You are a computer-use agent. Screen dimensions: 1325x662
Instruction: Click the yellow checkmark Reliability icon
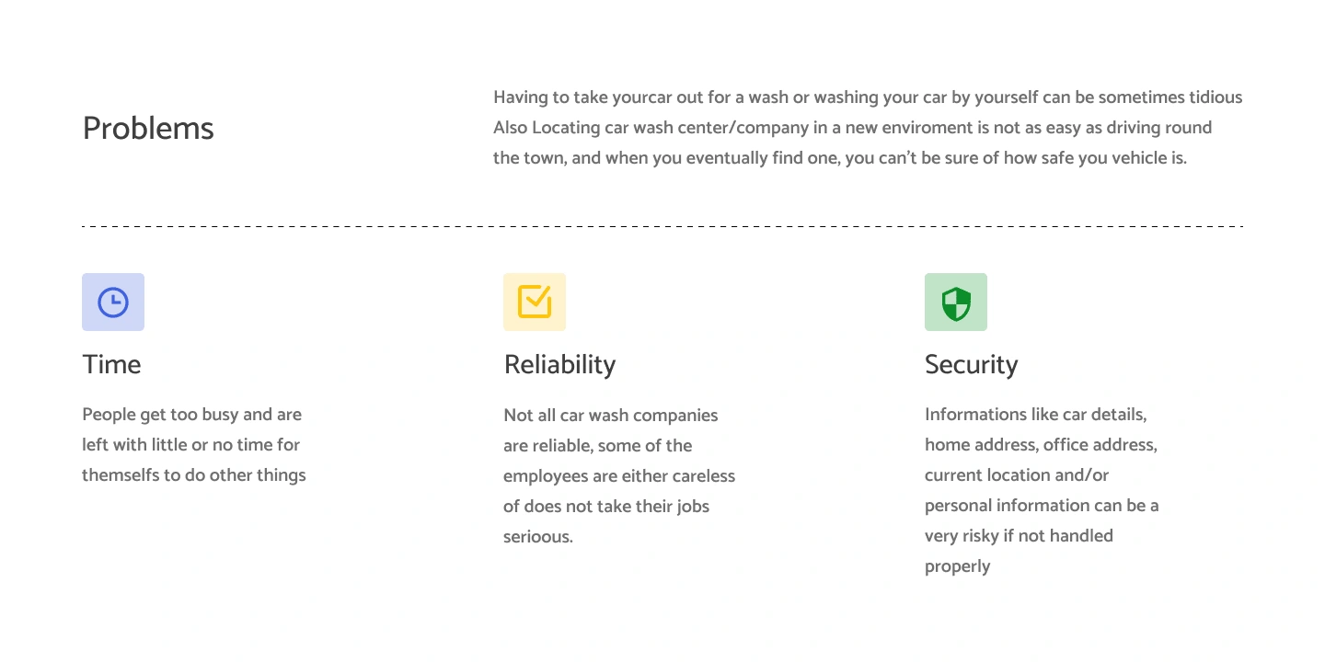pos(535,302)
